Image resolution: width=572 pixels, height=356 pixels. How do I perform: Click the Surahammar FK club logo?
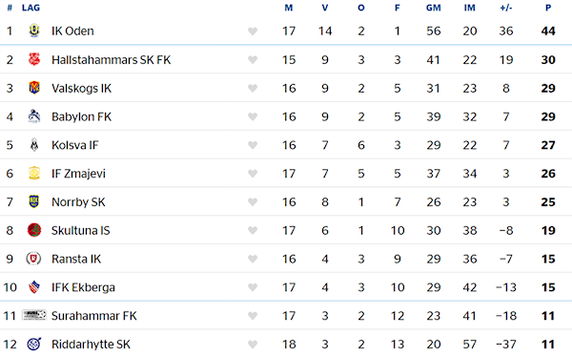click(x=34, y=315)
